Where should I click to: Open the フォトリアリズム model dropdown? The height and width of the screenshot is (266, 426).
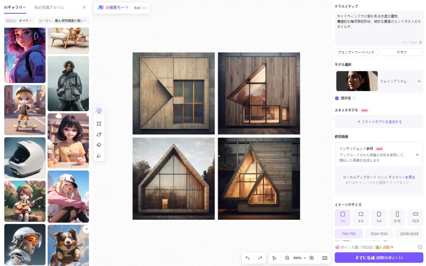[419, 81]
